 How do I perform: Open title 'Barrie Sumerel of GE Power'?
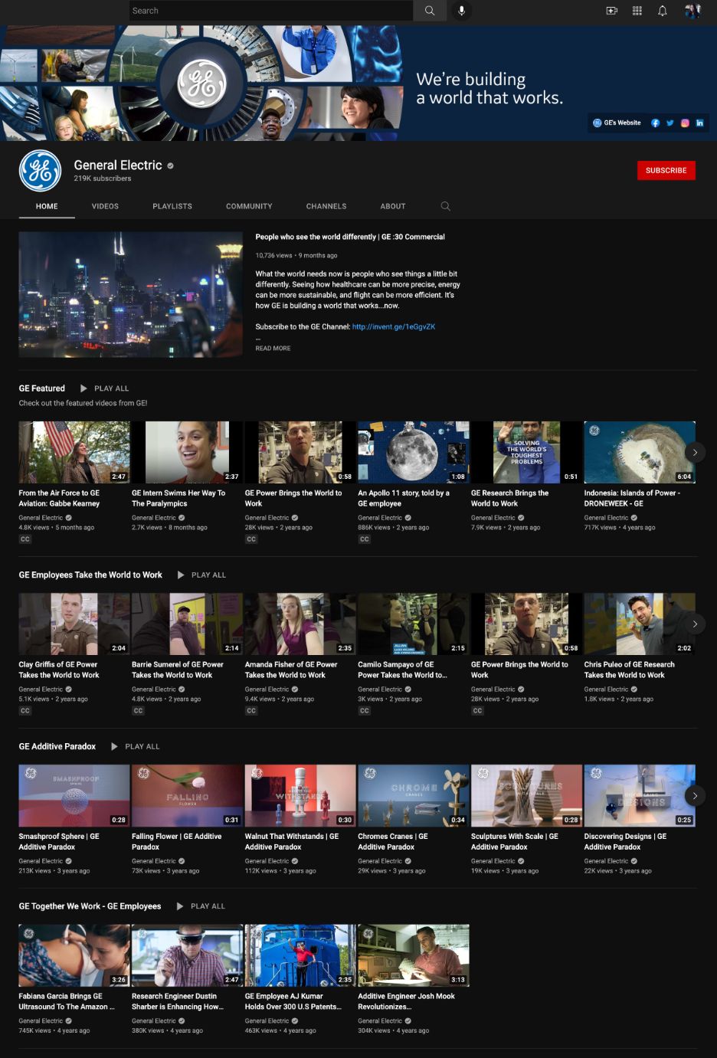click(x=178, y=670)
